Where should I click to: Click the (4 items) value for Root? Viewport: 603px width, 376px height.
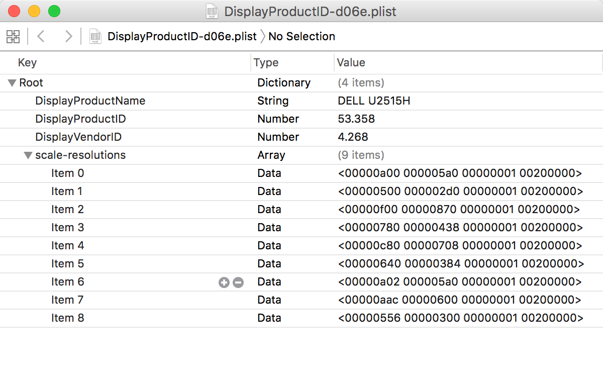point(361,83)
